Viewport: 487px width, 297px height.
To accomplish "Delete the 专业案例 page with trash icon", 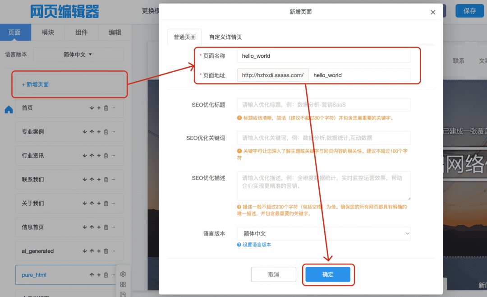I will coord(106,132).
